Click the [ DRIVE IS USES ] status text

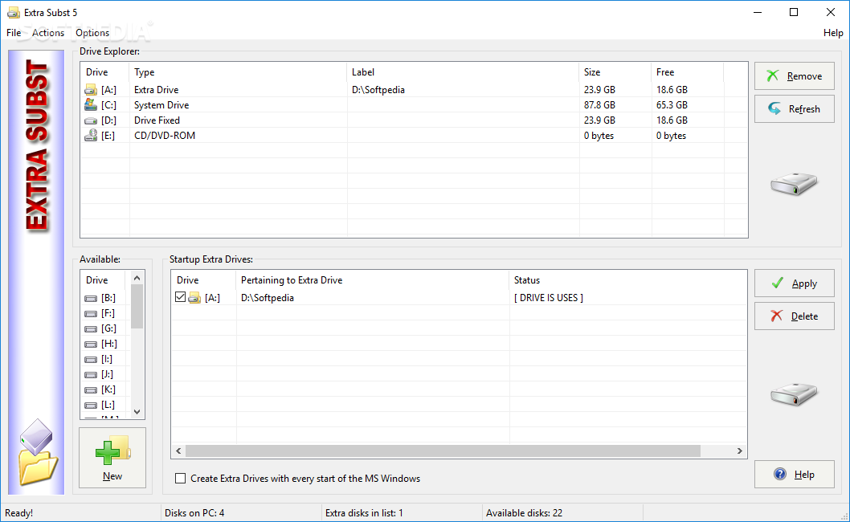click(x=549, y=298)
